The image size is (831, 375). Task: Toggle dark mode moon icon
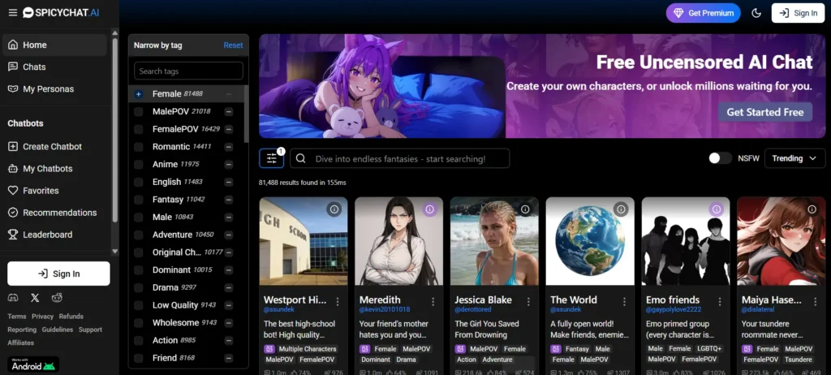[756, 13]
